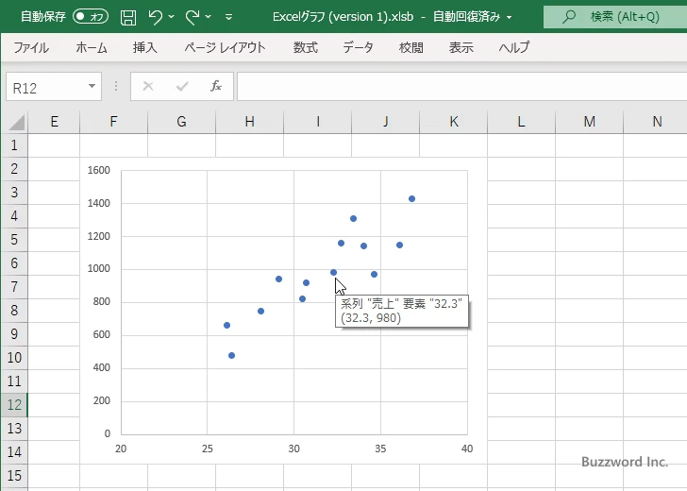Click the Save icon in title bar
Image resolution: width=687 pixels, height=491 pixels.
[128, 17]
